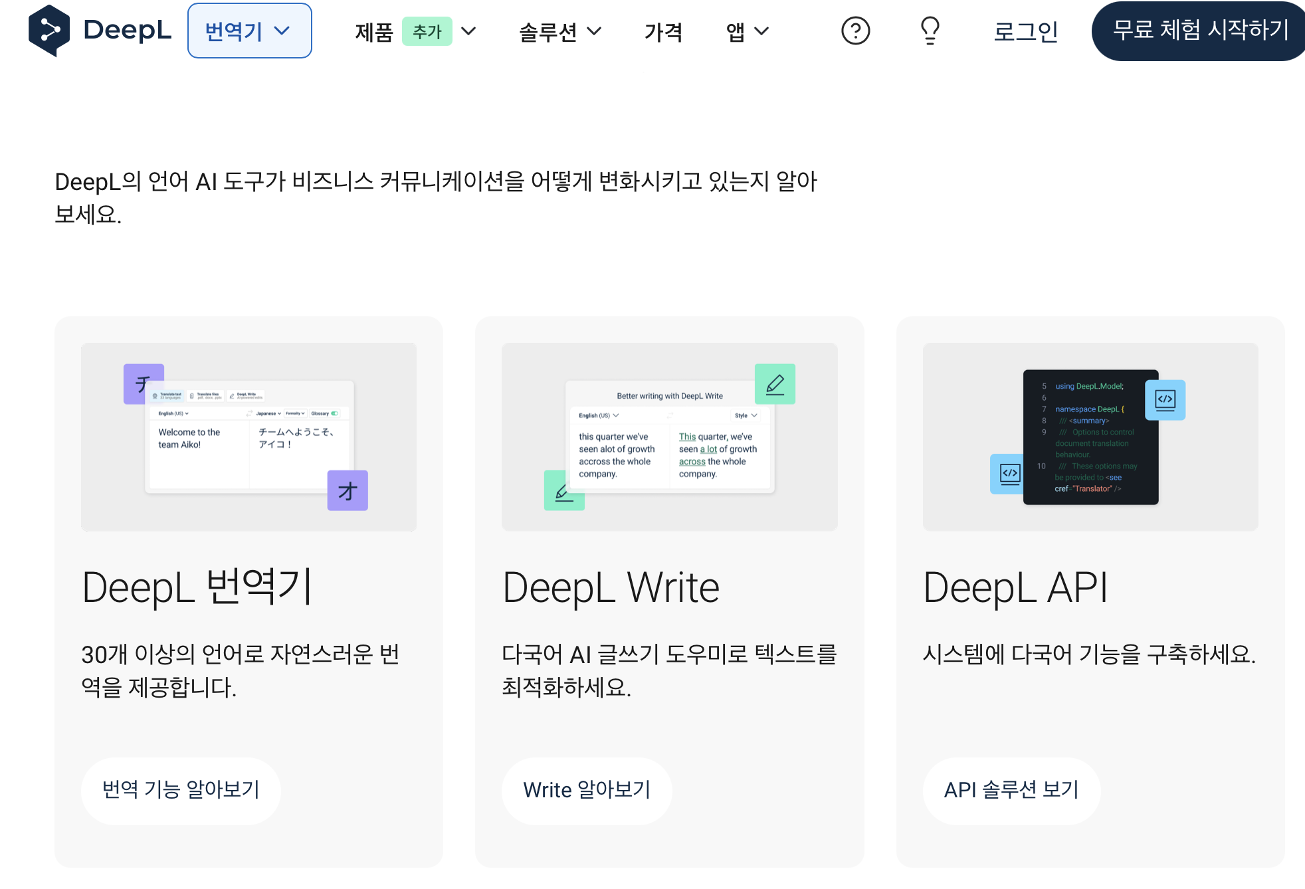Click the green pencil icon on Write card

point(775,384)
